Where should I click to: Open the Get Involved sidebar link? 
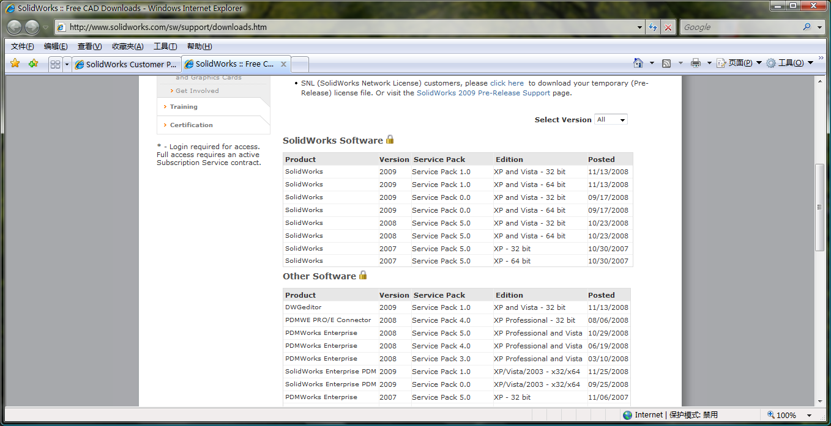tap(197, 91)
